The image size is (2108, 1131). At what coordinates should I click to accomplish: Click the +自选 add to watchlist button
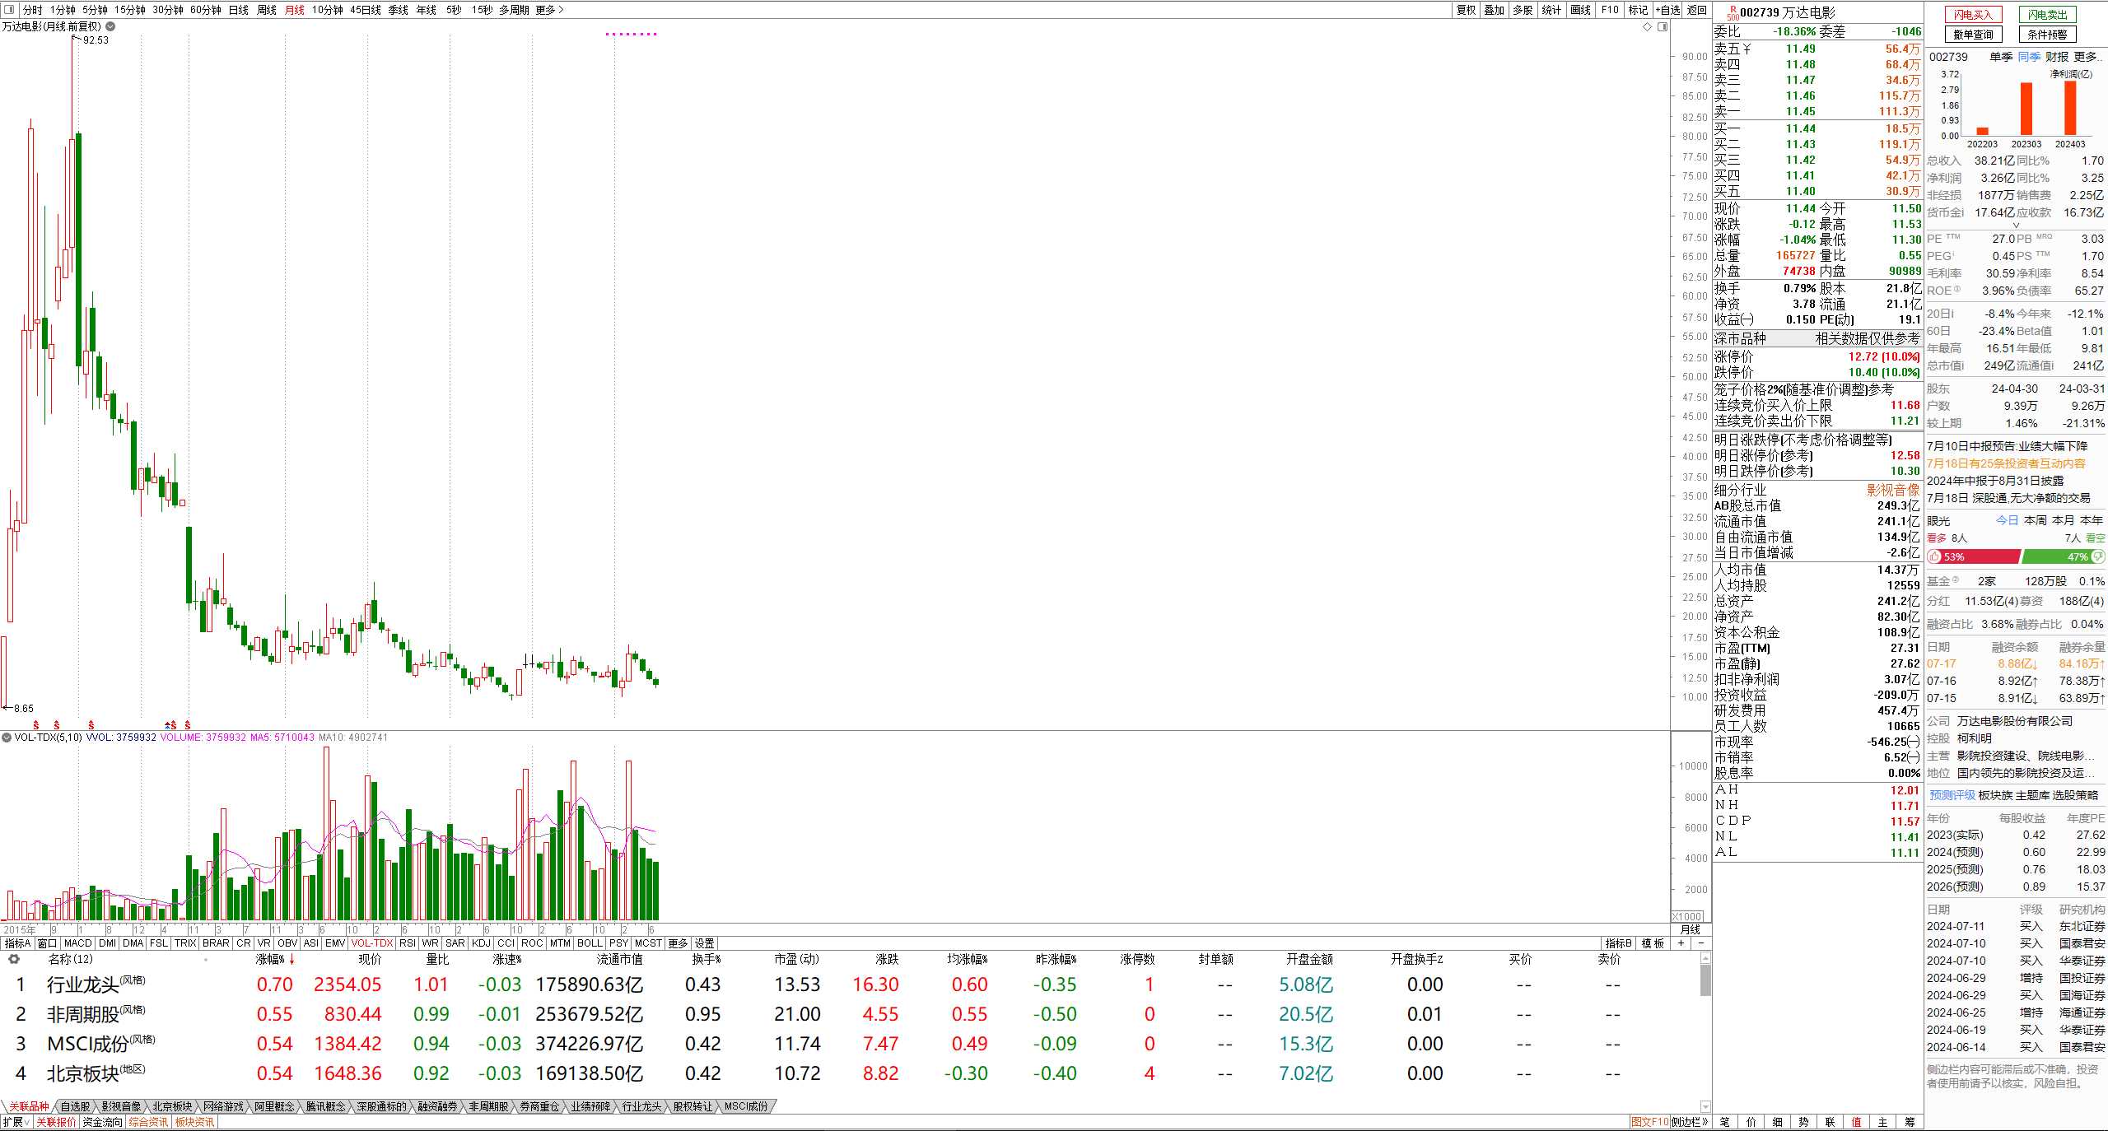(x=1667, y=10)
